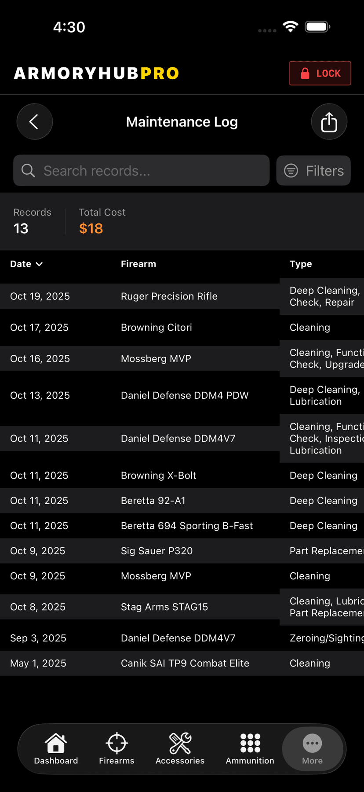Click the search magnifier icon

click(28, 170)
